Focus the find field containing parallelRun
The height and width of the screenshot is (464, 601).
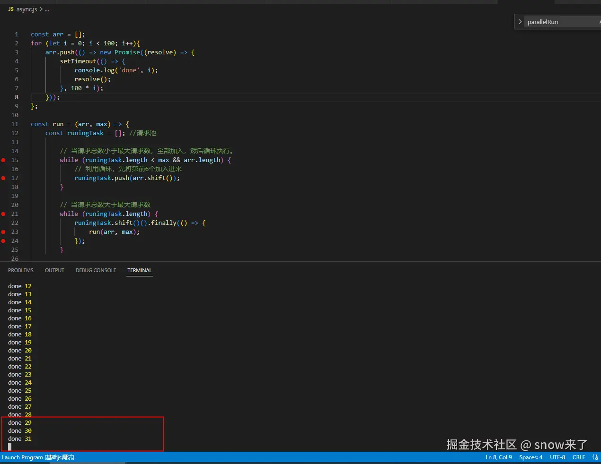tap(563, 22)
